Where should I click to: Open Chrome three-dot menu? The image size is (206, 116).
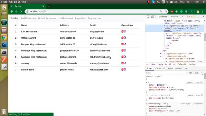[x=203, y=12]
